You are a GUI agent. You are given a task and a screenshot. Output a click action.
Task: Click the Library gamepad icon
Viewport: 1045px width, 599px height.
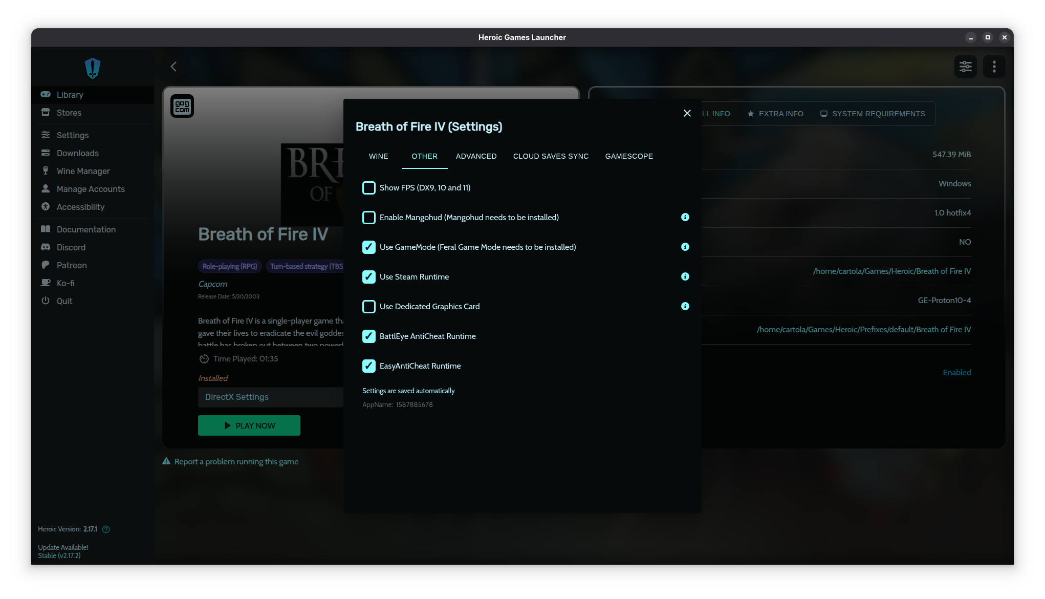click(46, 94)
